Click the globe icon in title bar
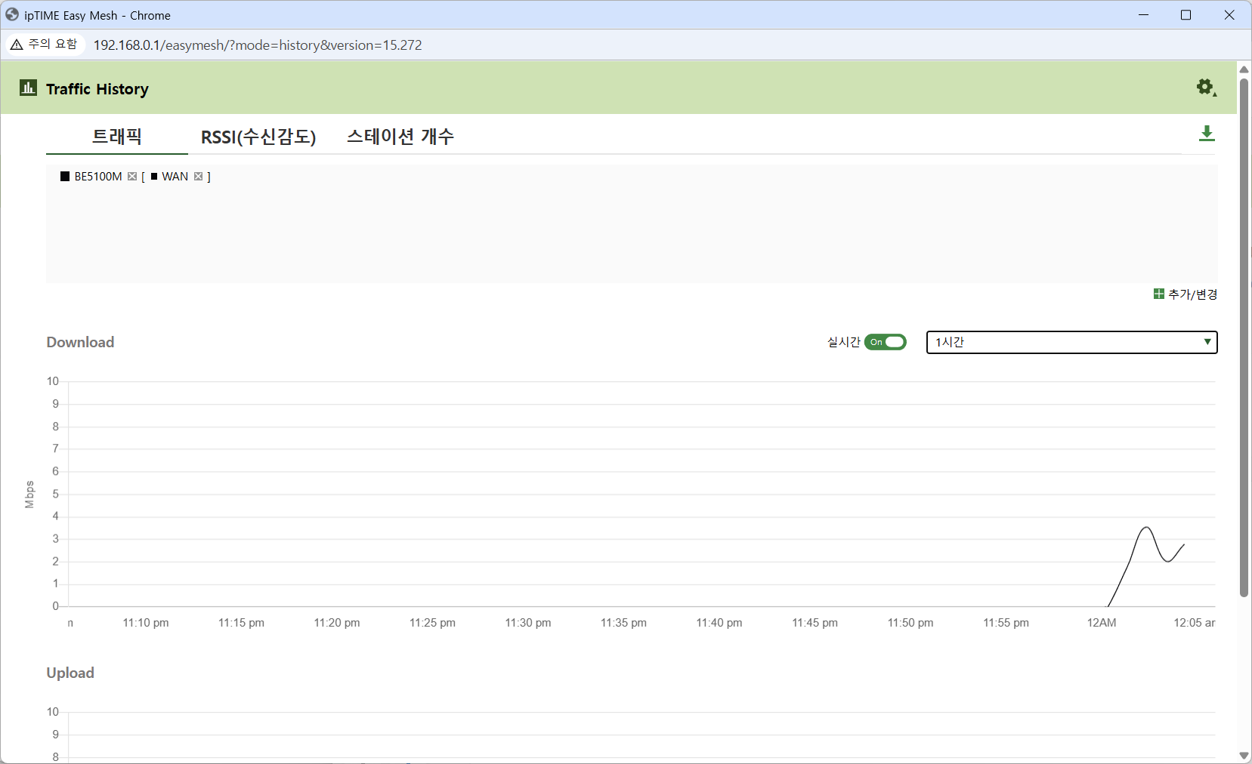The width and height of the screenshot is (1252, 764). point(12,14)
